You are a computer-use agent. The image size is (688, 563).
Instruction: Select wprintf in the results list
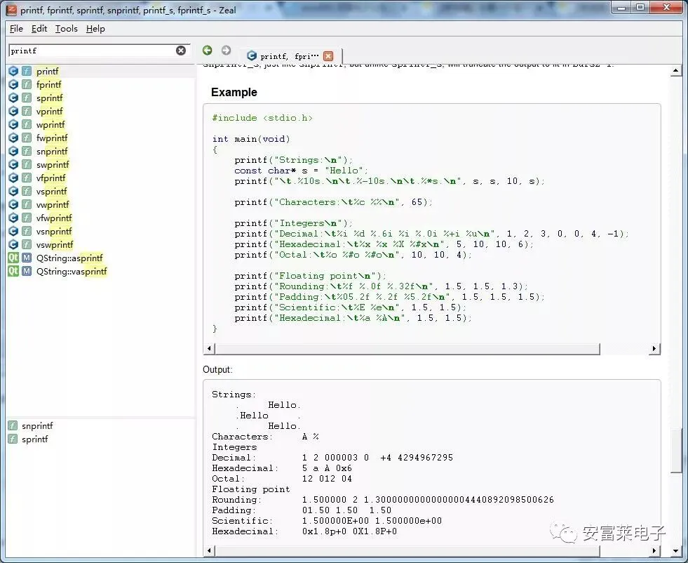pyautogui.click(x=50, y=124)
